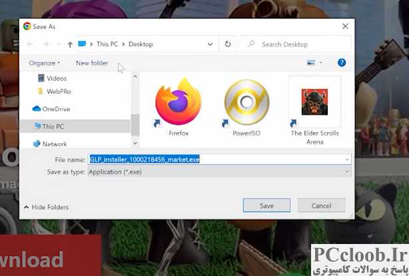Select the WebPRo folder in sidebar
409x276 pixels.
pos(55,91)
